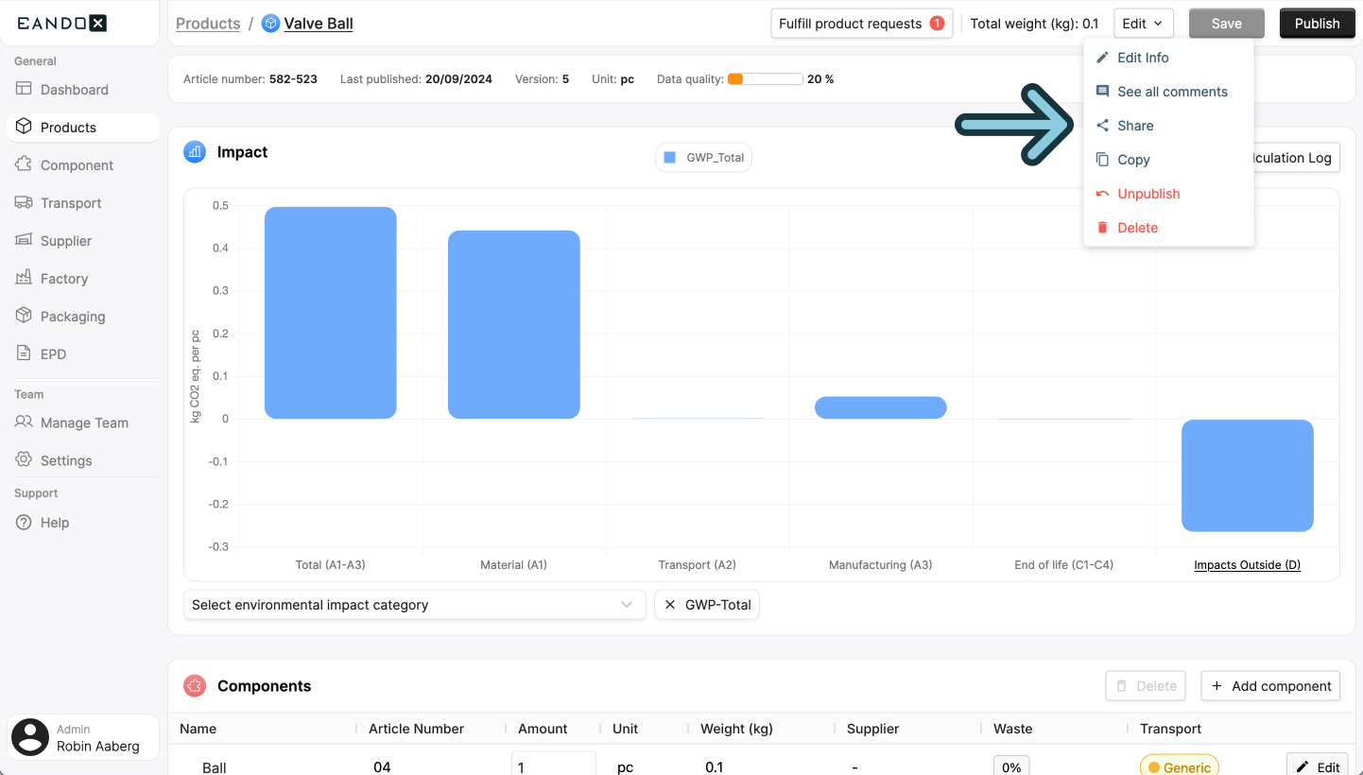The width and height of the screenshot is (1363, 775).
Task: Choose Unpublish from the Edit menu
Action: tap(1147, 193)
